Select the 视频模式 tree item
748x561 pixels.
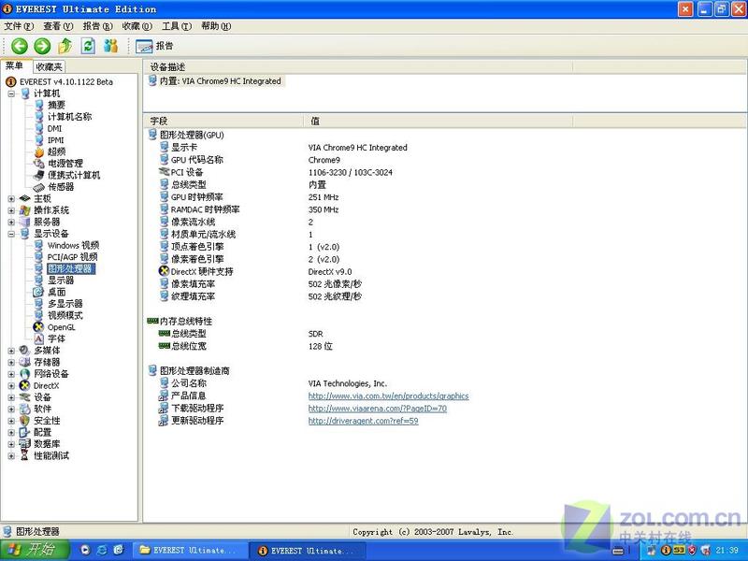coord(65,315)
